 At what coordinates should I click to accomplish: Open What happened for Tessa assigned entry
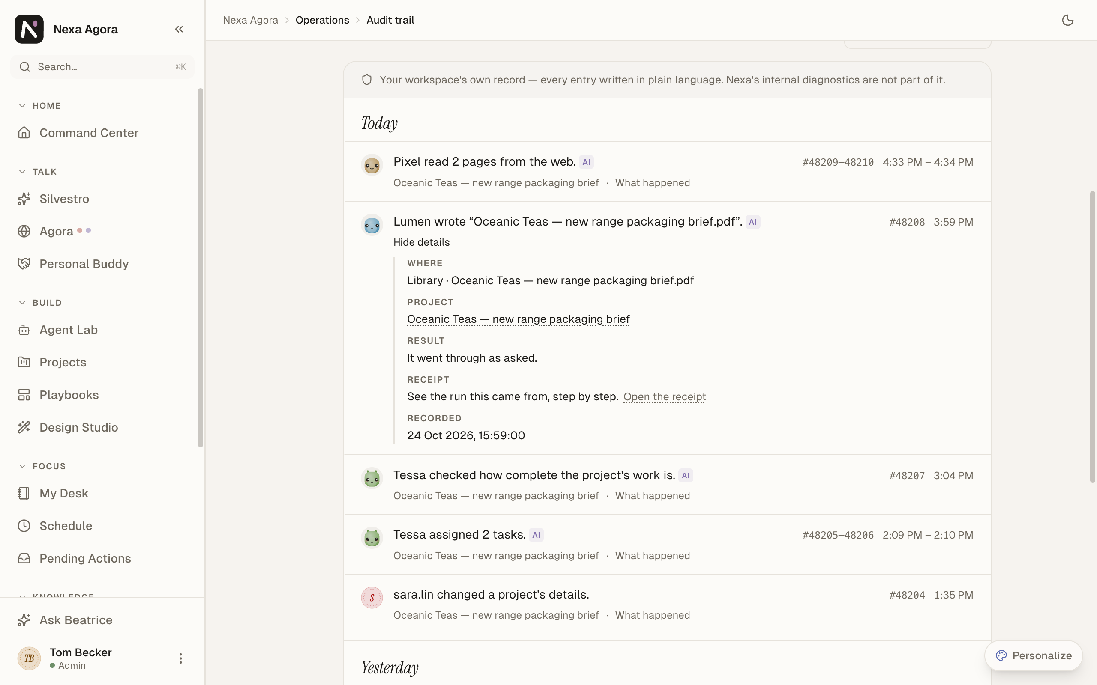[x=652, y=556]
